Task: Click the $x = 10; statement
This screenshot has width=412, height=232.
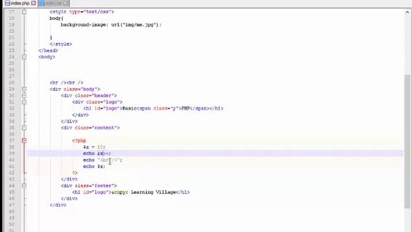Action: [94, 147]
